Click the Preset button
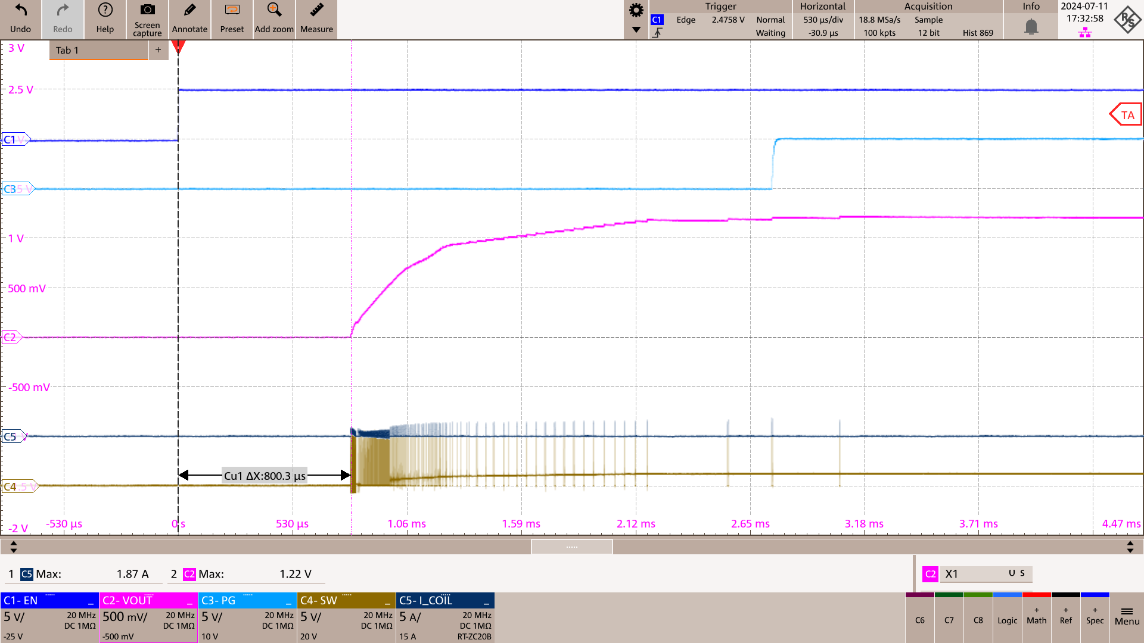 click(x=231, y=19)
